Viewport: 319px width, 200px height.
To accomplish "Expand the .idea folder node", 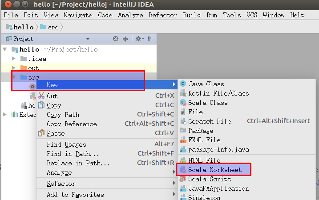I will pyautogui.click(x=14, y=59).
